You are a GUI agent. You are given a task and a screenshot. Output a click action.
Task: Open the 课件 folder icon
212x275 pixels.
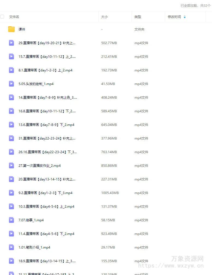pos(11,29)
